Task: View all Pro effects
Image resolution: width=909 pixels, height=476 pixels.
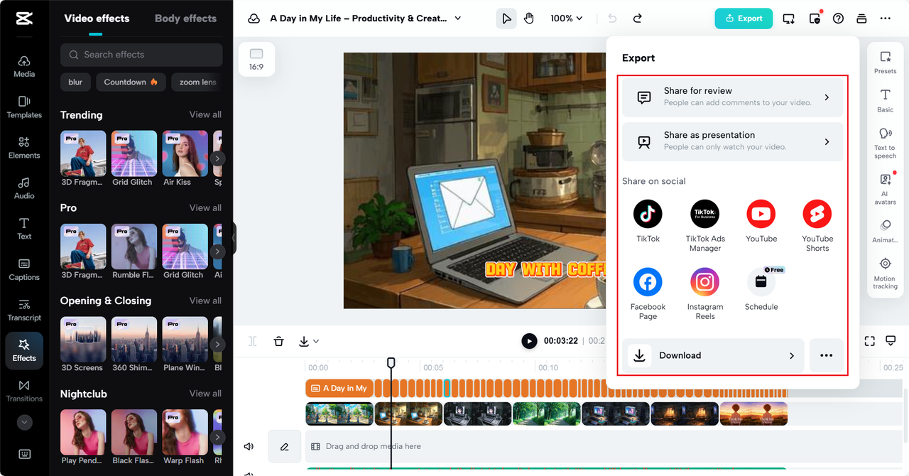Action: coord(205,207)
